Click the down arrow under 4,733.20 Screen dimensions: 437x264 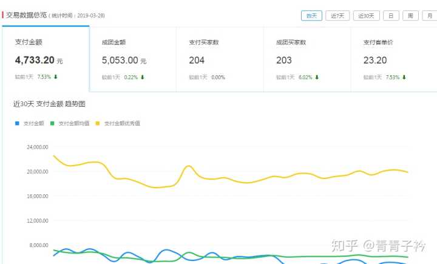(x=55, y=76)
